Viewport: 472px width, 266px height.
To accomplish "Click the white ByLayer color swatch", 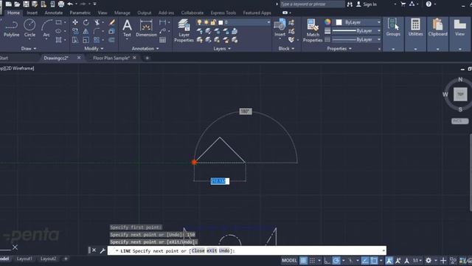I will (x=339, y=22).
